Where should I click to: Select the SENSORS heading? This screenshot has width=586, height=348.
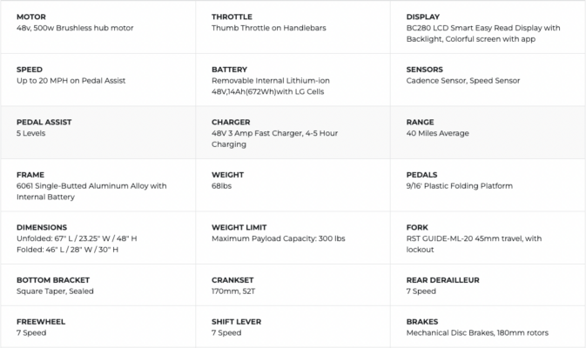424,70
